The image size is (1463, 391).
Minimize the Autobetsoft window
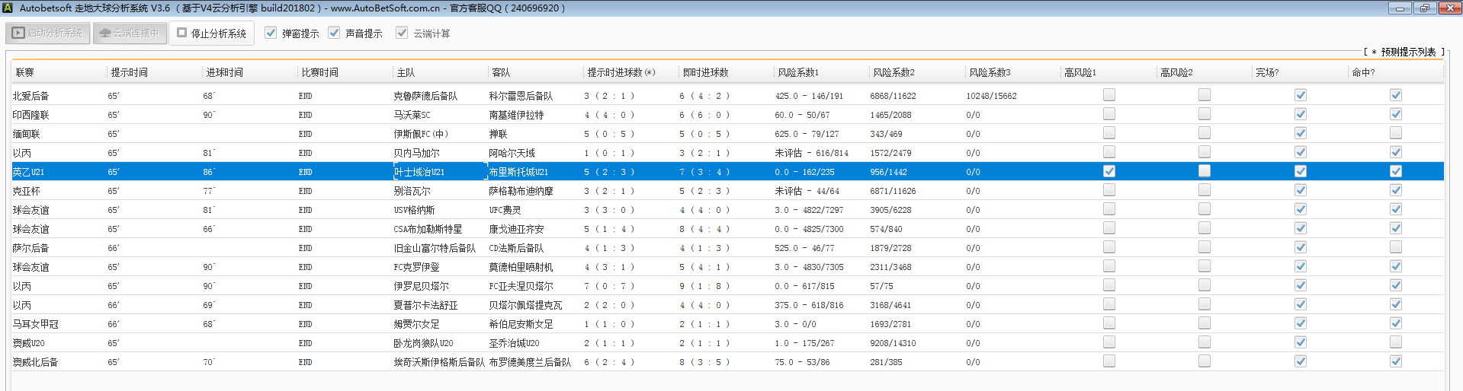[1399, 8]
